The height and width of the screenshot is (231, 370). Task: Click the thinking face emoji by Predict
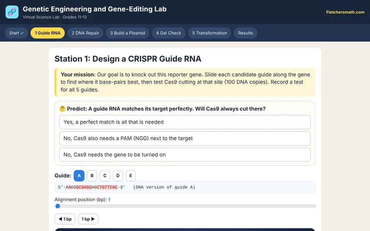tap(62, 109)
